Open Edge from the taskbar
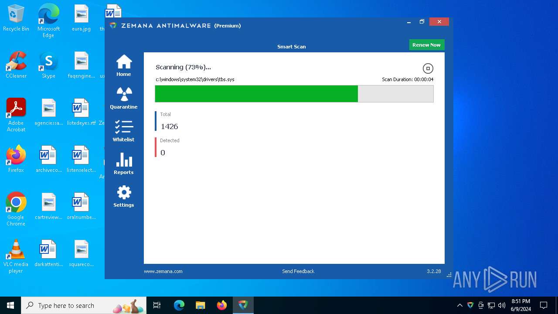The width and height of the screenshot is (558, 314). pyautogui.click(x=179, y=305)
